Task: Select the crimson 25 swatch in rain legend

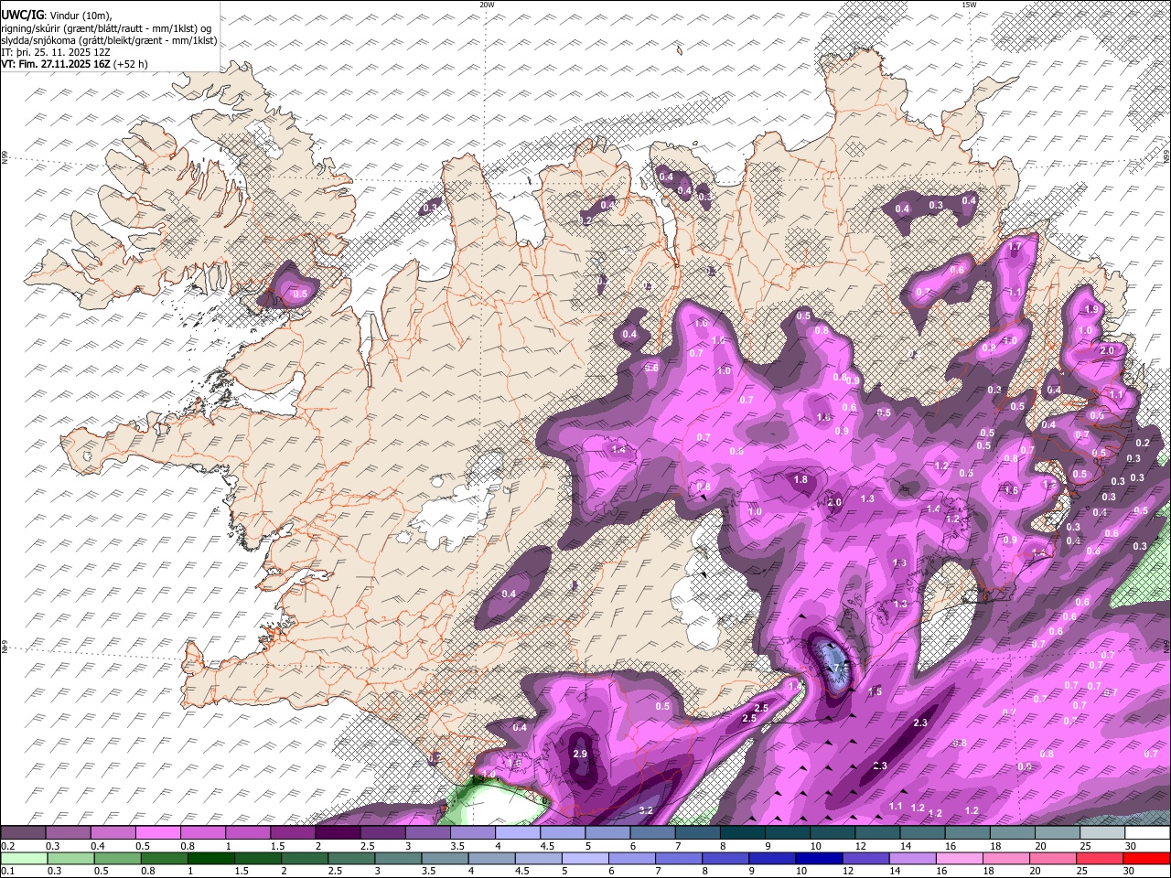Action: point(1099,858)
